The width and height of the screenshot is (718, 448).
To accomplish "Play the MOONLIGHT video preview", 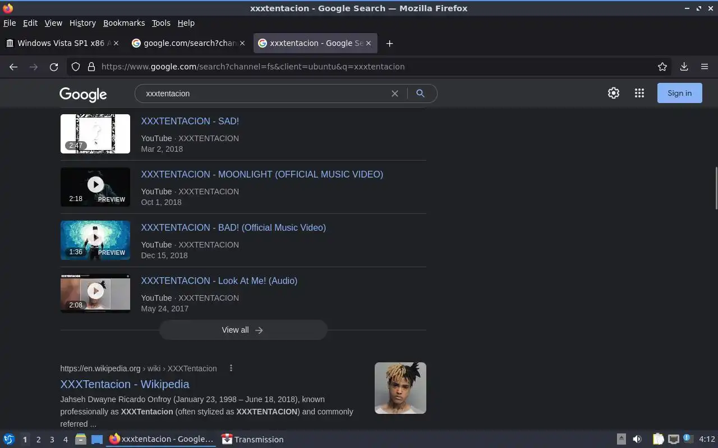I will [x=95, y=187].
